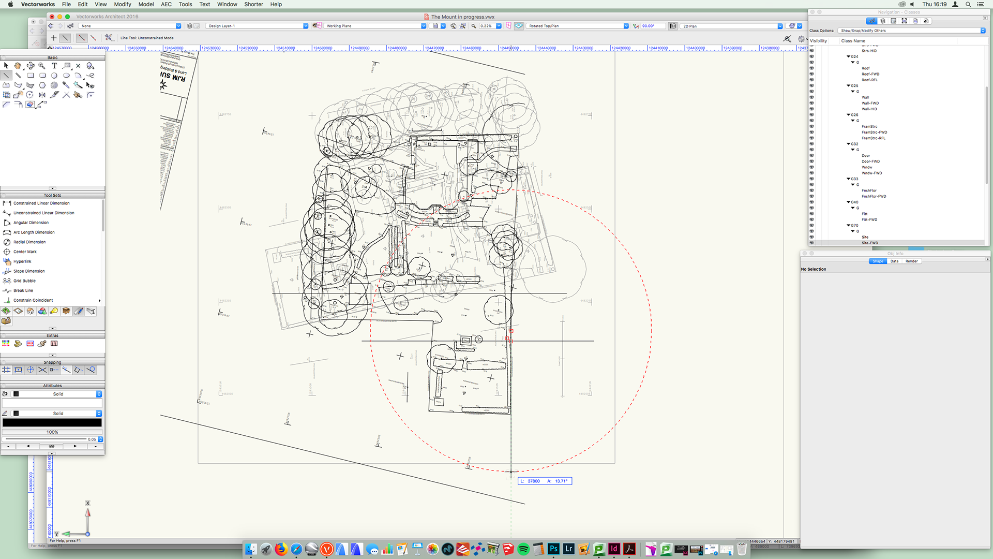This screenshot has width=993, height=559.
Task: Select the Pan hand tool
Action: (x=18, y=66)
